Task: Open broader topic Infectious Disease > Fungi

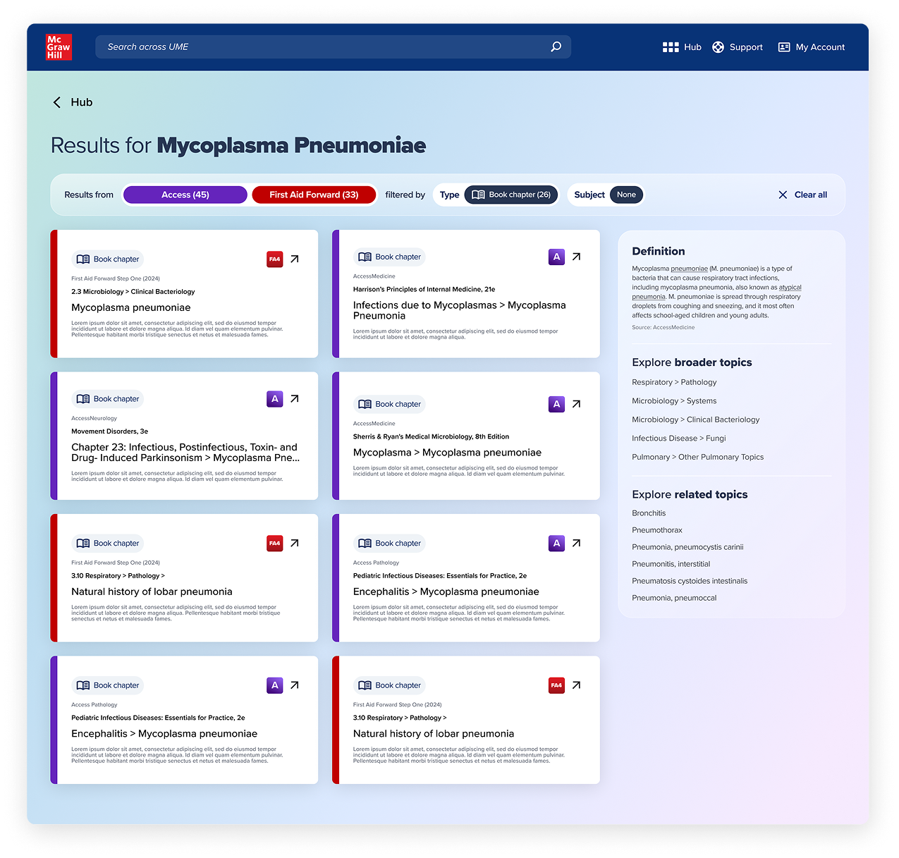Action: (x=679, y=439)
